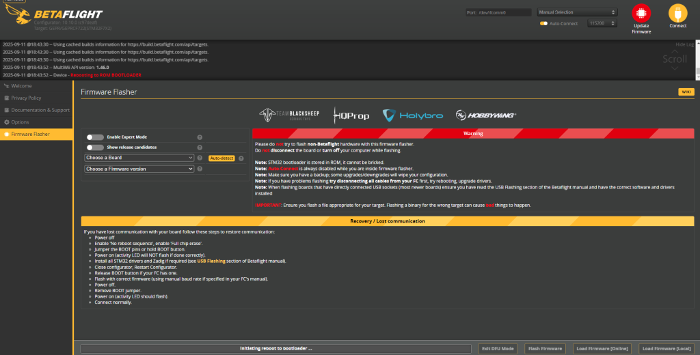Click the Options gear icon

point(6,122)
